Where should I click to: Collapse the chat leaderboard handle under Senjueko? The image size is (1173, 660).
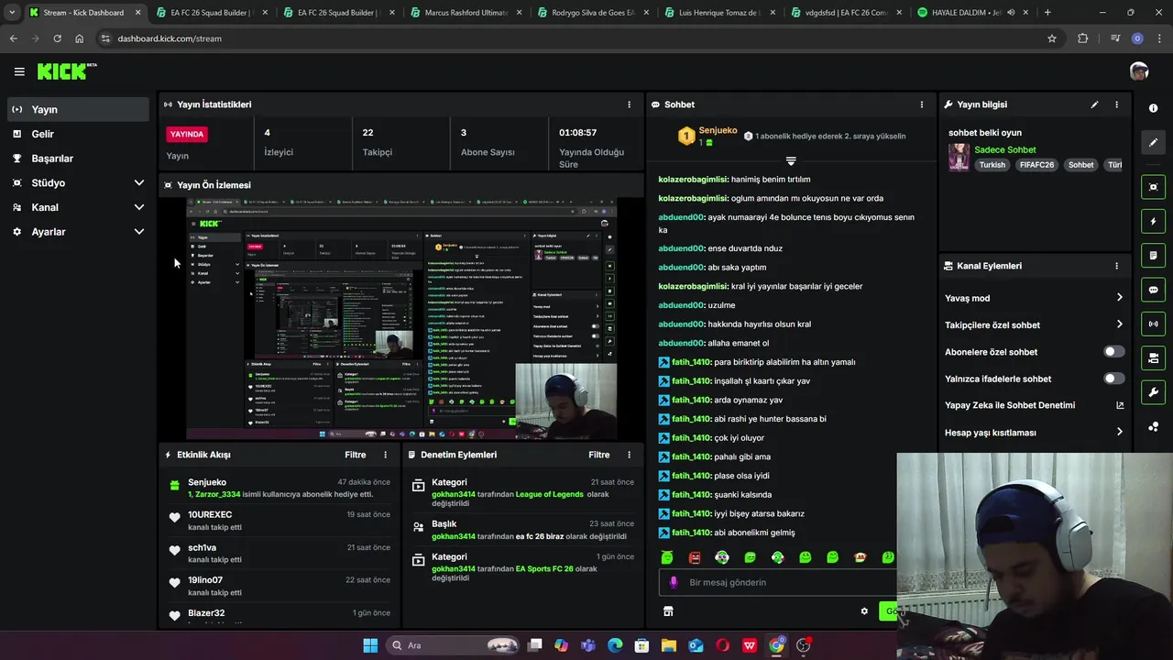791,161
